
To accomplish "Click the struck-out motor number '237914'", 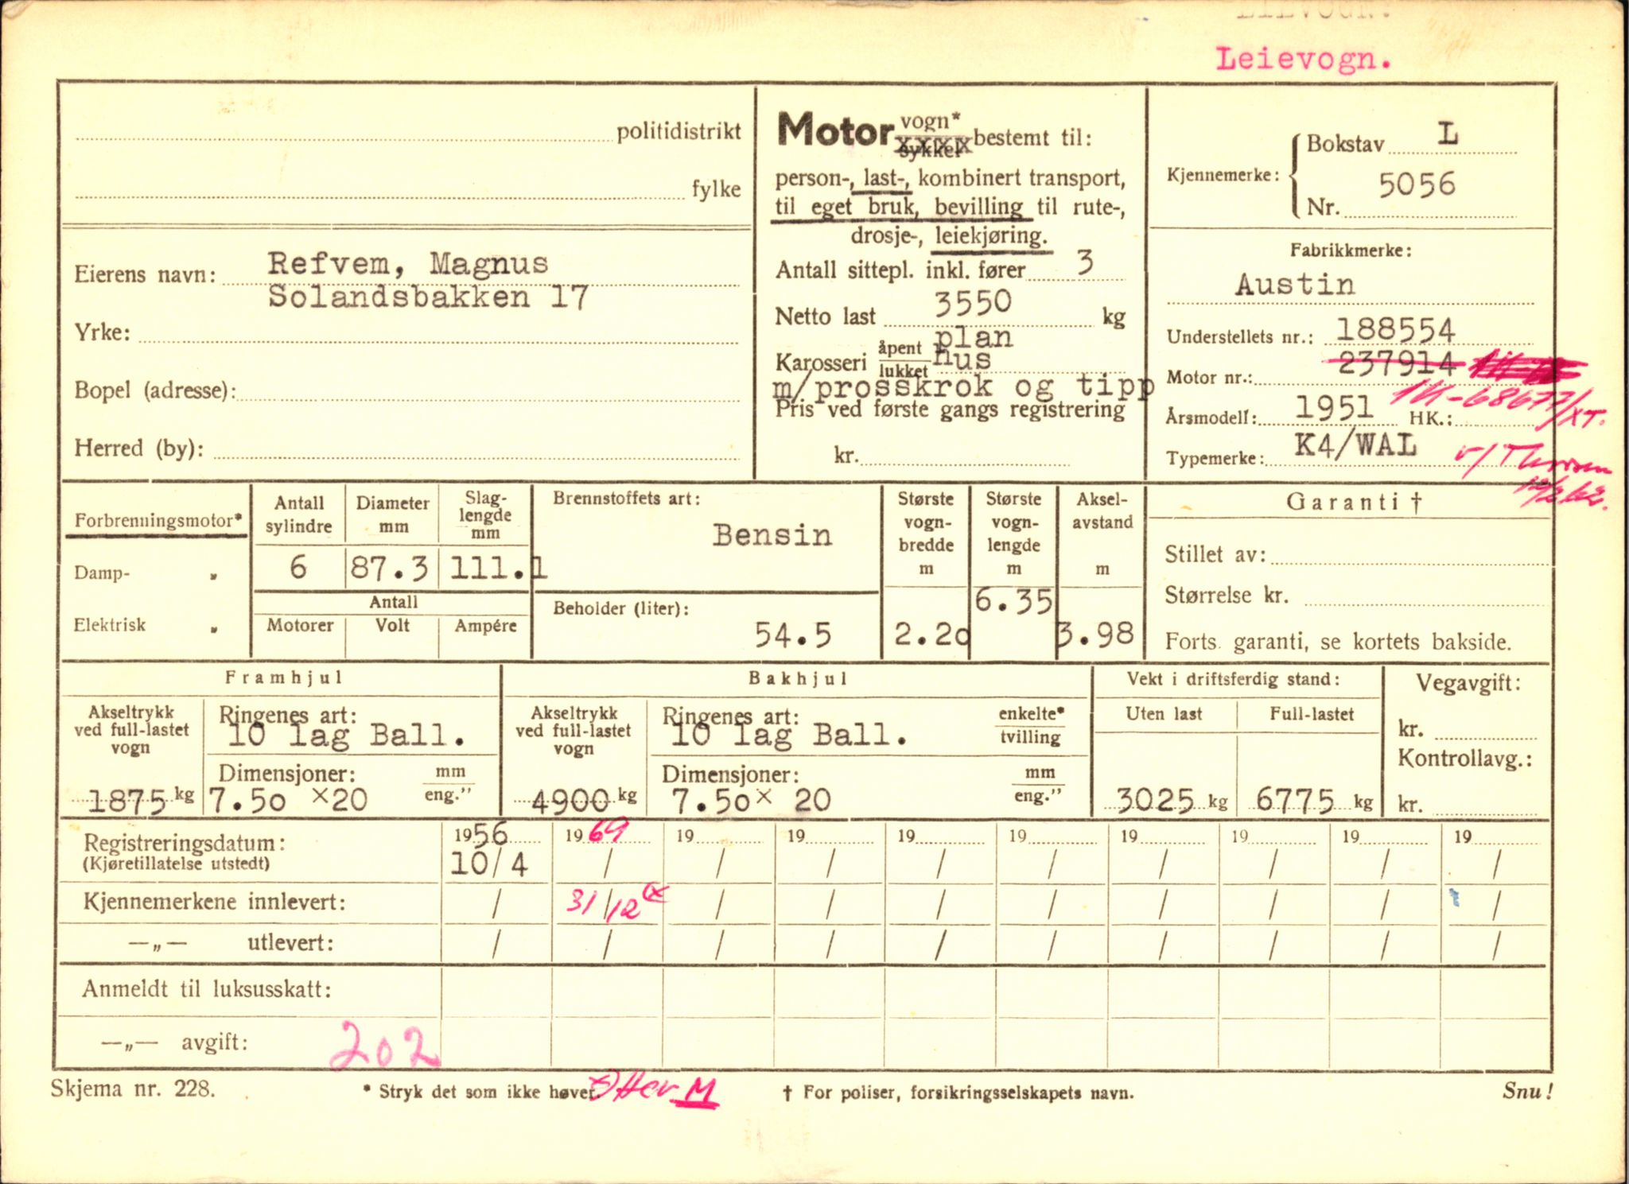I will [x=1397, y=364].
